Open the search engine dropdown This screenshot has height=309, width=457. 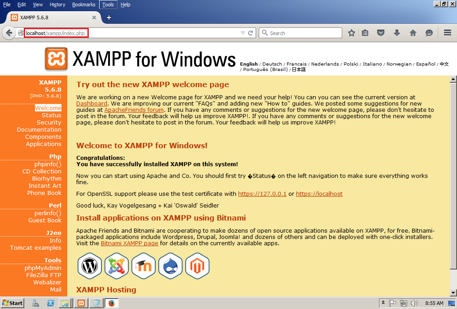pos(265,33)
